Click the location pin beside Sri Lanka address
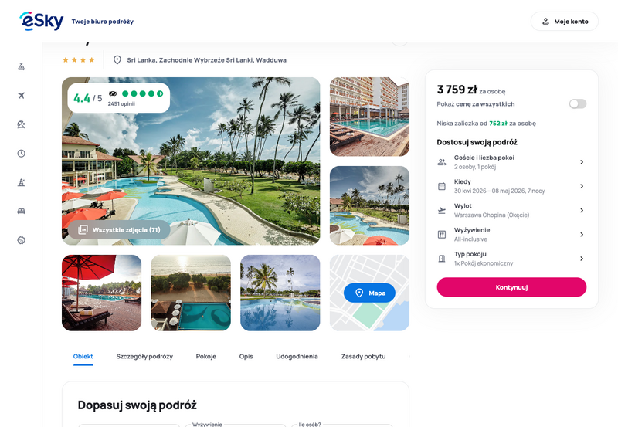The width and height of the screenshot is (618, 427). point(117,60)
